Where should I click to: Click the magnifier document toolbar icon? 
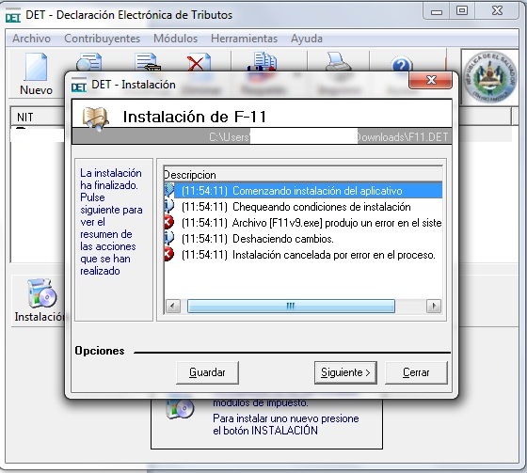pos(89,62)
